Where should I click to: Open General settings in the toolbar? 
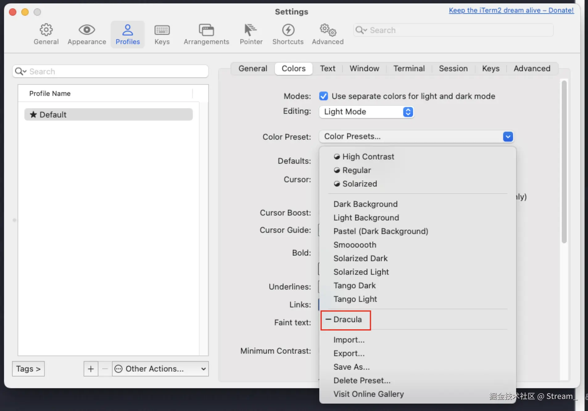point(46,34)
